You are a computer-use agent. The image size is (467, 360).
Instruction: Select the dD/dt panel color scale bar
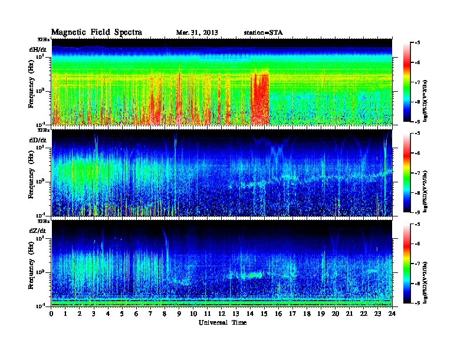coord(406,172)
